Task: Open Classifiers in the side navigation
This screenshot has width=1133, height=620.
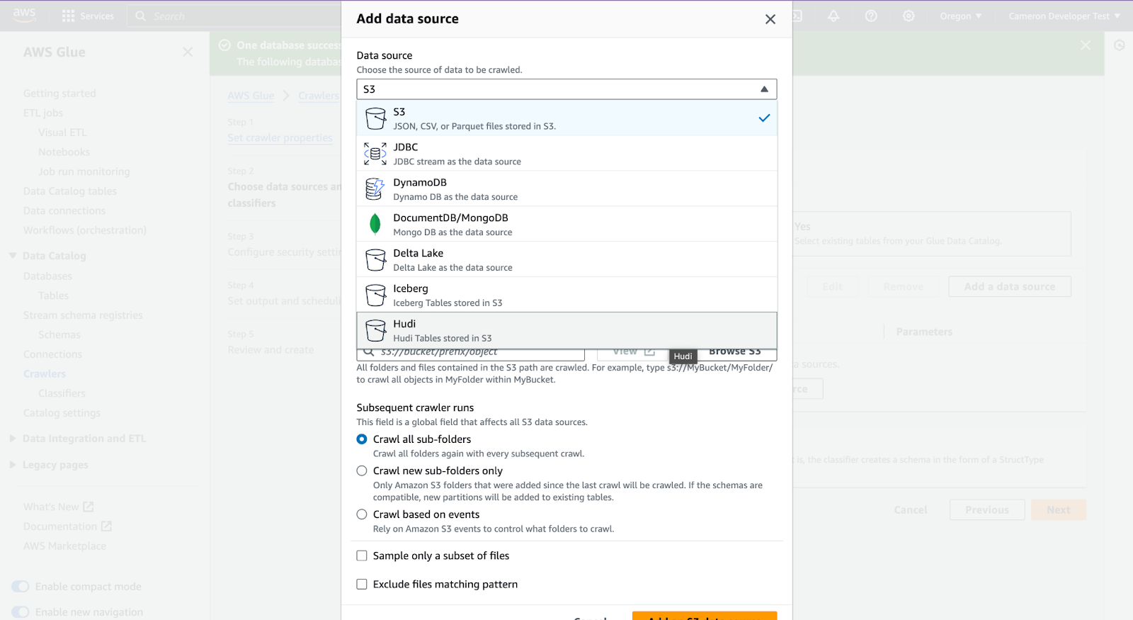Action: pyautogui.click(x=62, y=393)
